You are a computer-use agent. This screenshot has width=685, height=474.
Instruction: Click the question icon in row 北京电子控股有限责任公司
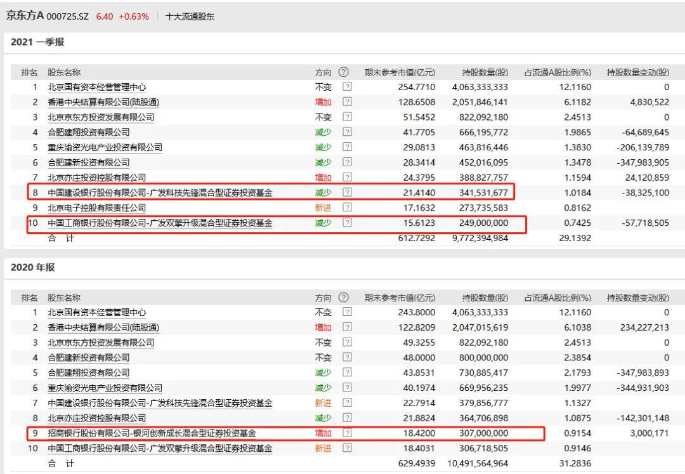click(348, 207)
